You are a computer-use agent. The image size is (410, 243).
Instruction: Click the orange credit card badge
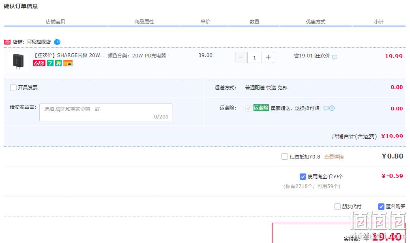click(68, 63)
